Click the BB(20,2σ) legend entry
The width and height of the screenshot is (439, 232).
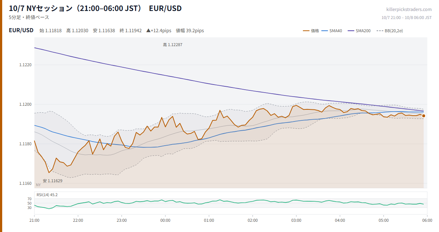(390, 31)
